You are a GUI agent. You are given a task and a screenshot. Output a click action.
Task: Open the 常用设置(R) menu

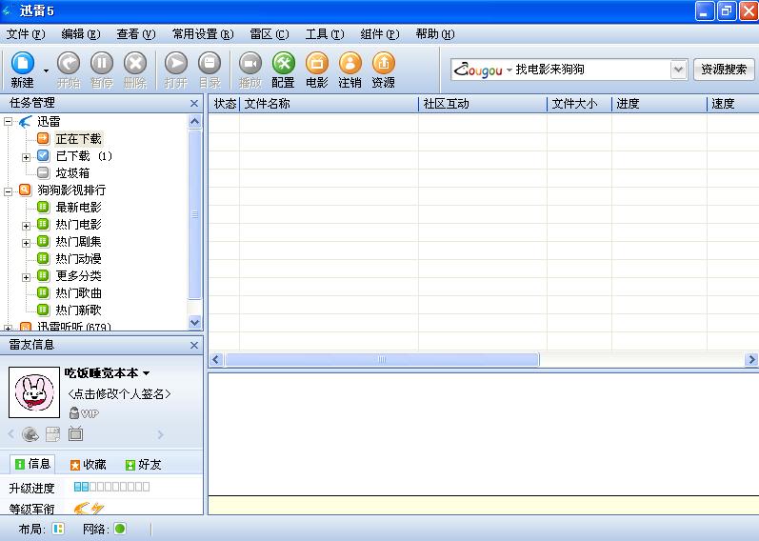(x=202, y=34)
